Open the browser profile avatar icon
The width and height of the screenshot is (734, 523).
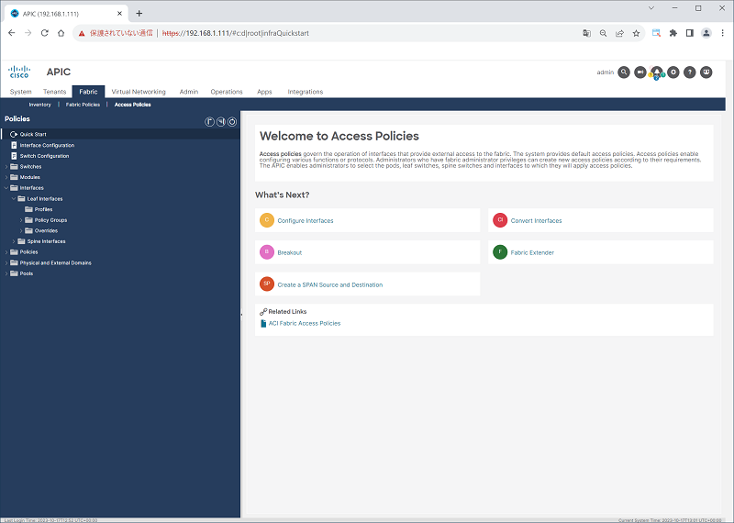[706, 33]
